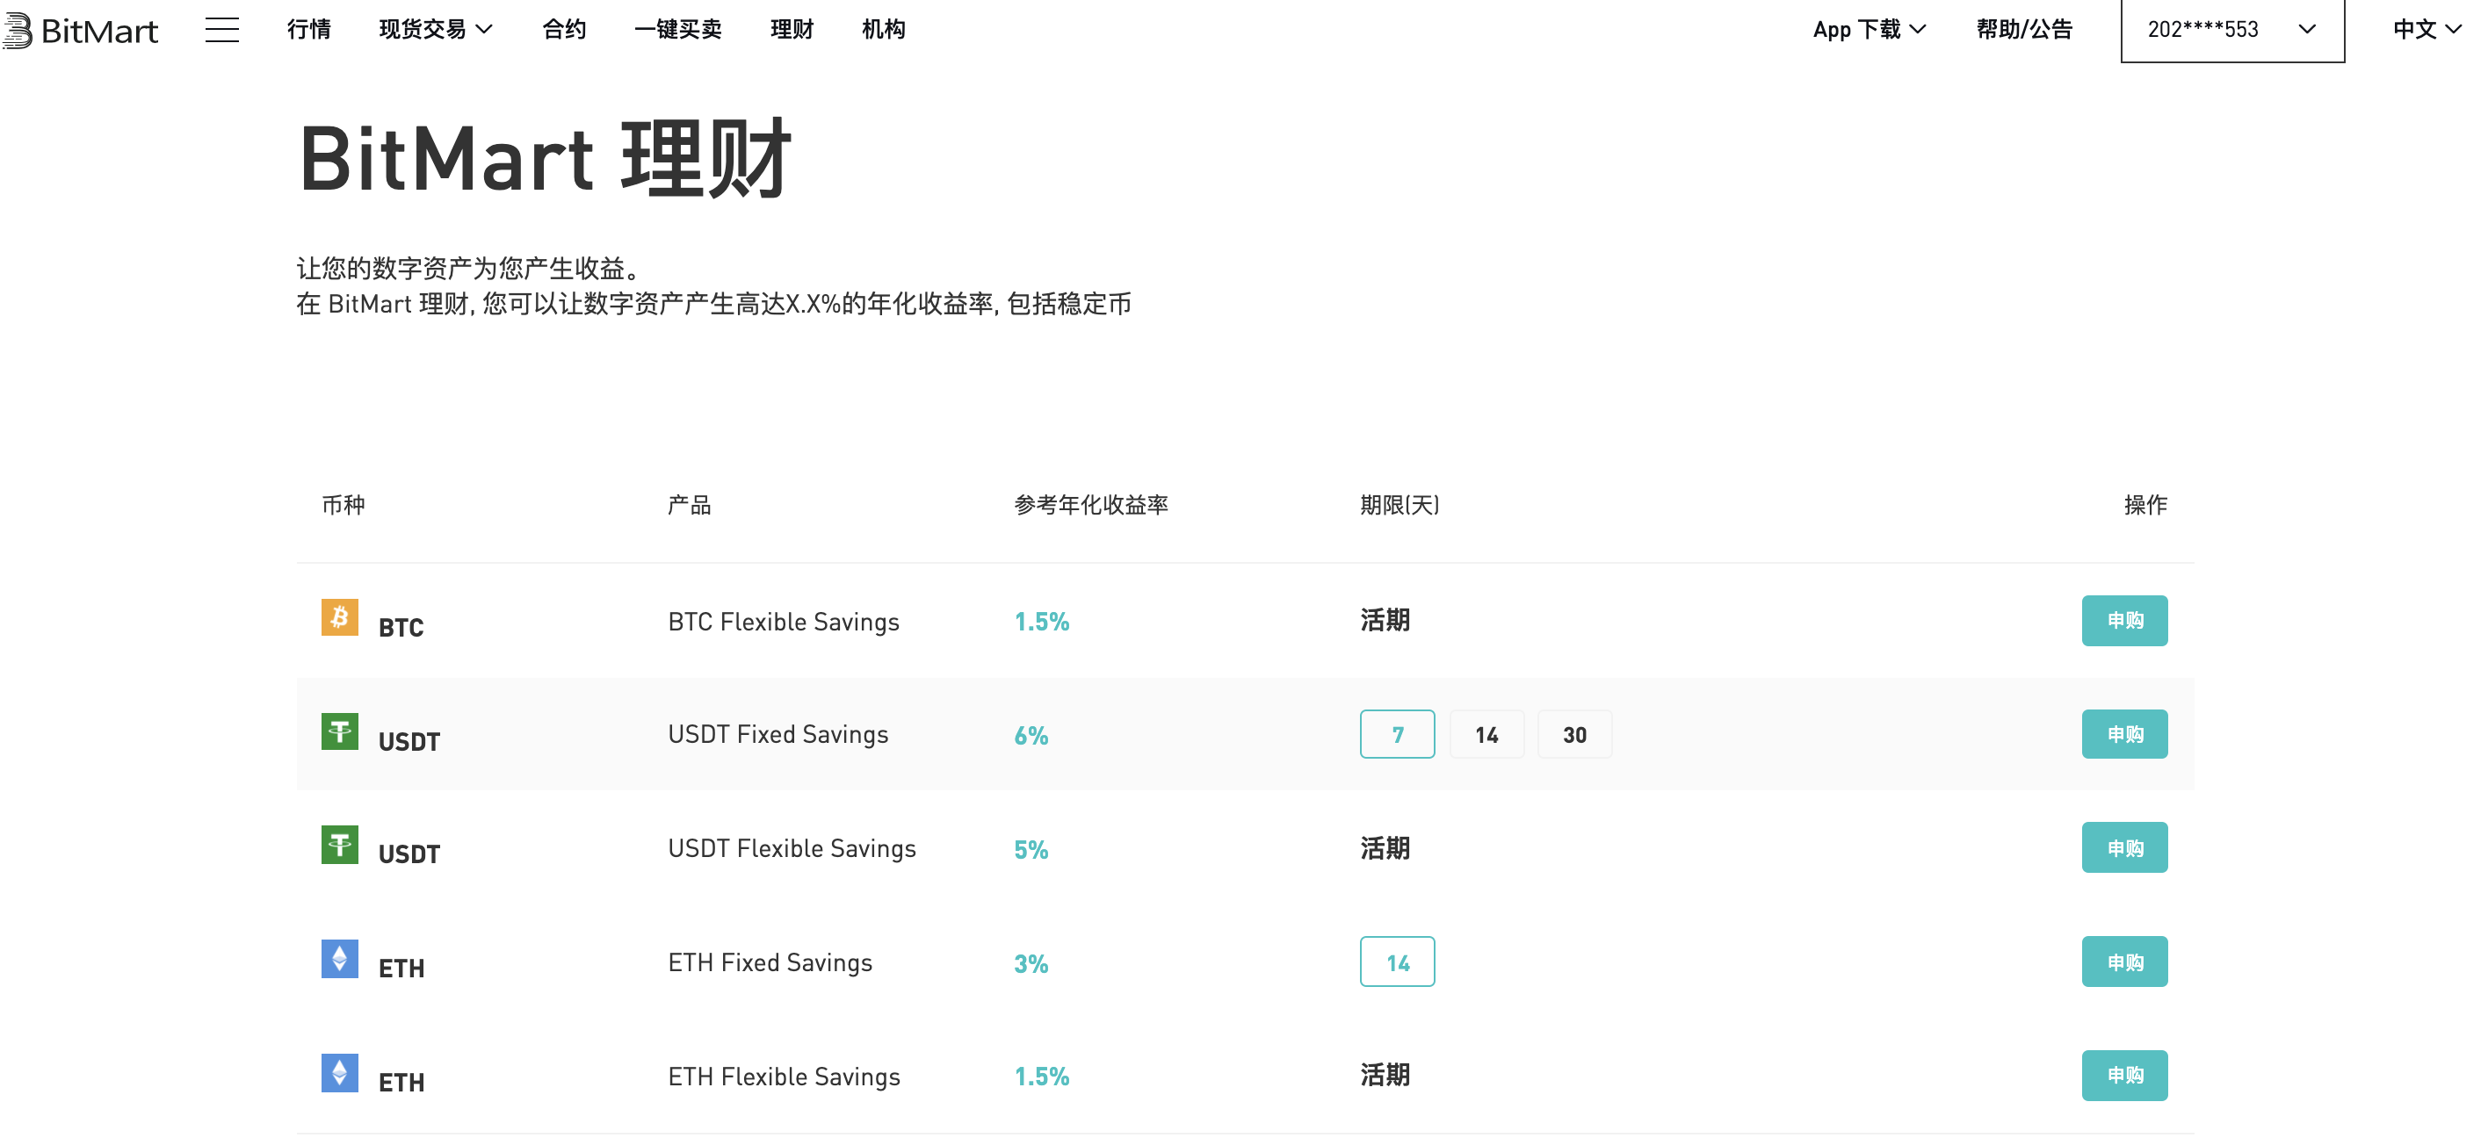
Task: Click USDT icon in Fixed Savings row
Action: pyautogui.click(x=340, y=731)
